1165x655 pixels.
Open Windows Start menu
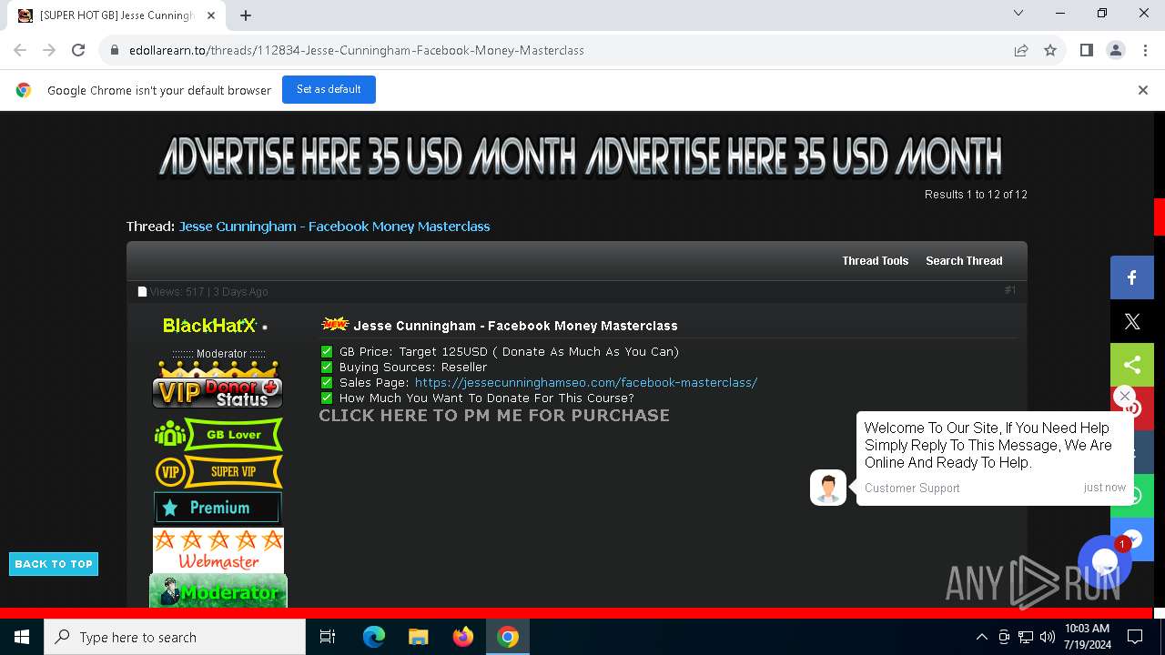click(22, 637)
